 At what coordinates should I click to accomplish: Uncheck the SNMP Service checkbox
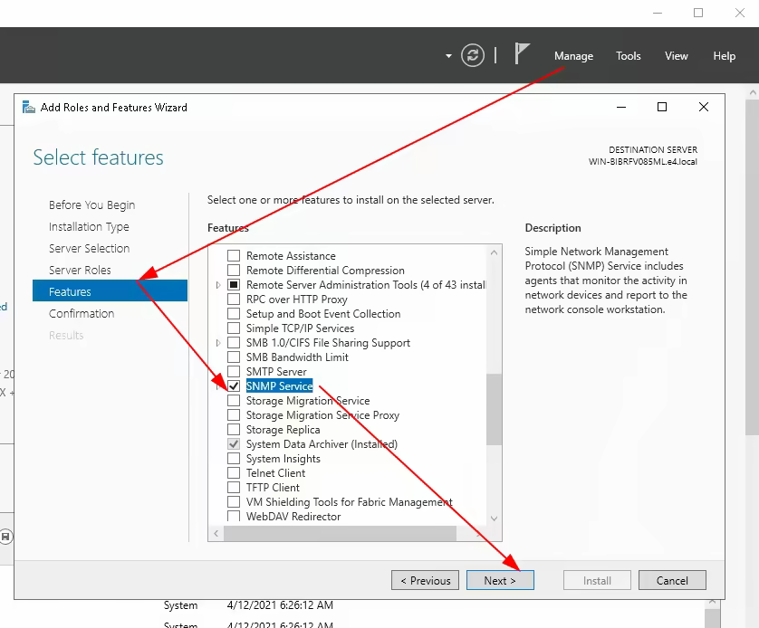[x=234, y=385]
